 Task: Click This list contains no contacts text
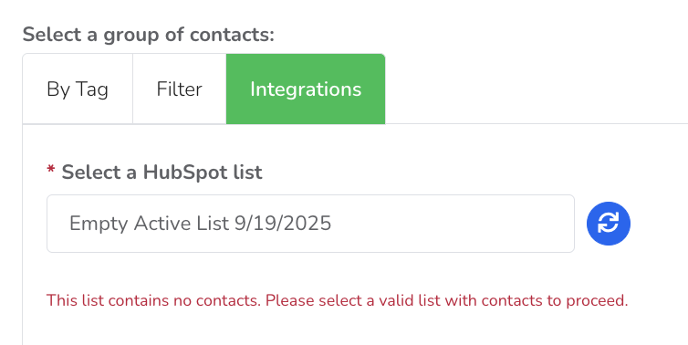pyautogui.click(x=153, y=300)
